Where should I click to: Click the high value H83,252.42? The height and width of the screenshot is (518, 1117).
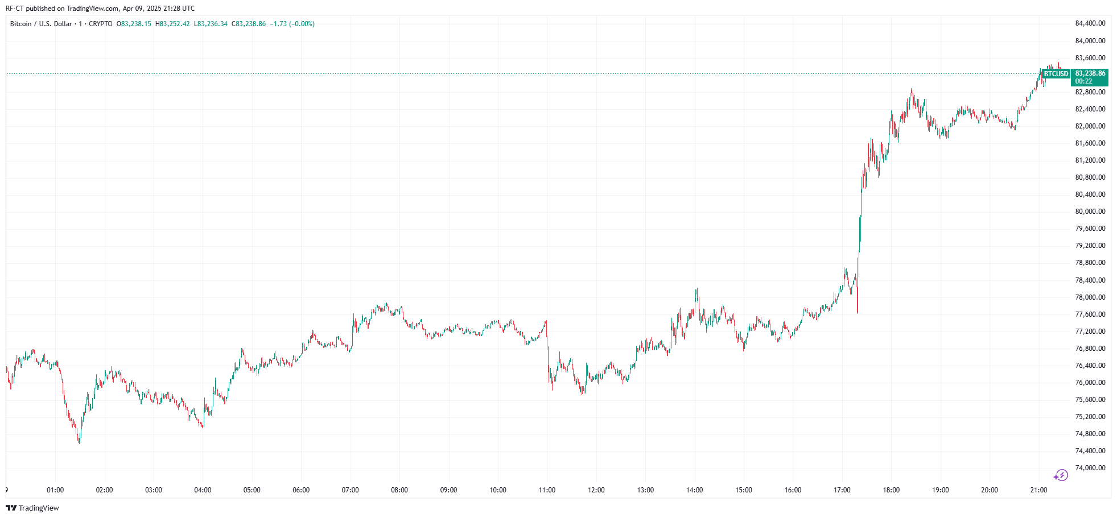(173, 24)
